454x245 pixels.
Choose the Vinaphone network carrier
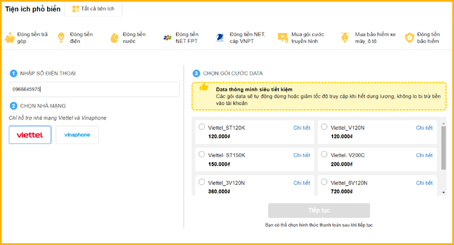(77, 135)
